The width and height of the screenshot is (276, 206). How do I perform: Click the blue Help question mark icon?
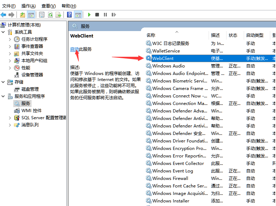tap(70, 15)
